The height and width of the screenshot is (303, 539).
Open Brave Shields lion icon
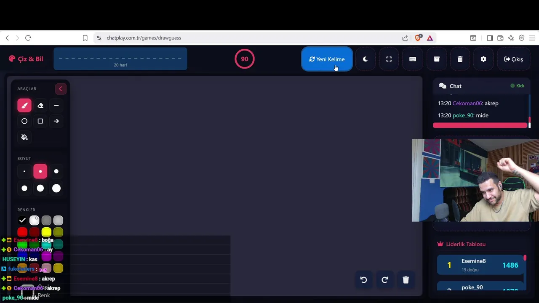418,38
